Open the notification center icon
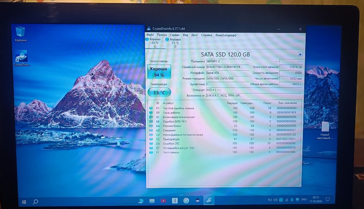 pyautogui.click(x=328, y=199)
